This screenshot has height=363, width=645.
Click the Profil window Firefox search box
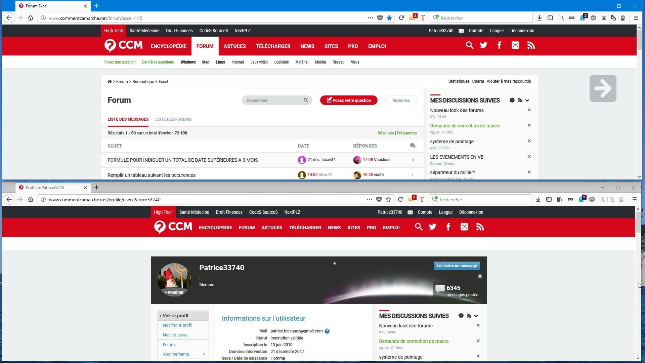[x=481, y=200]
